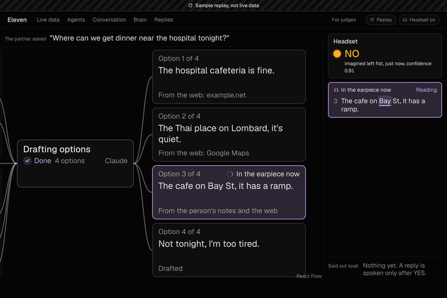This screenshot has width=447, height=298.
Task: Click the replay icon in the top banner
Action: point(190,6)
